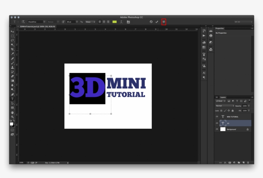263x178 pixels.
Task: Open the workspace switcher dropdown
Action: [x=243, y=22]
